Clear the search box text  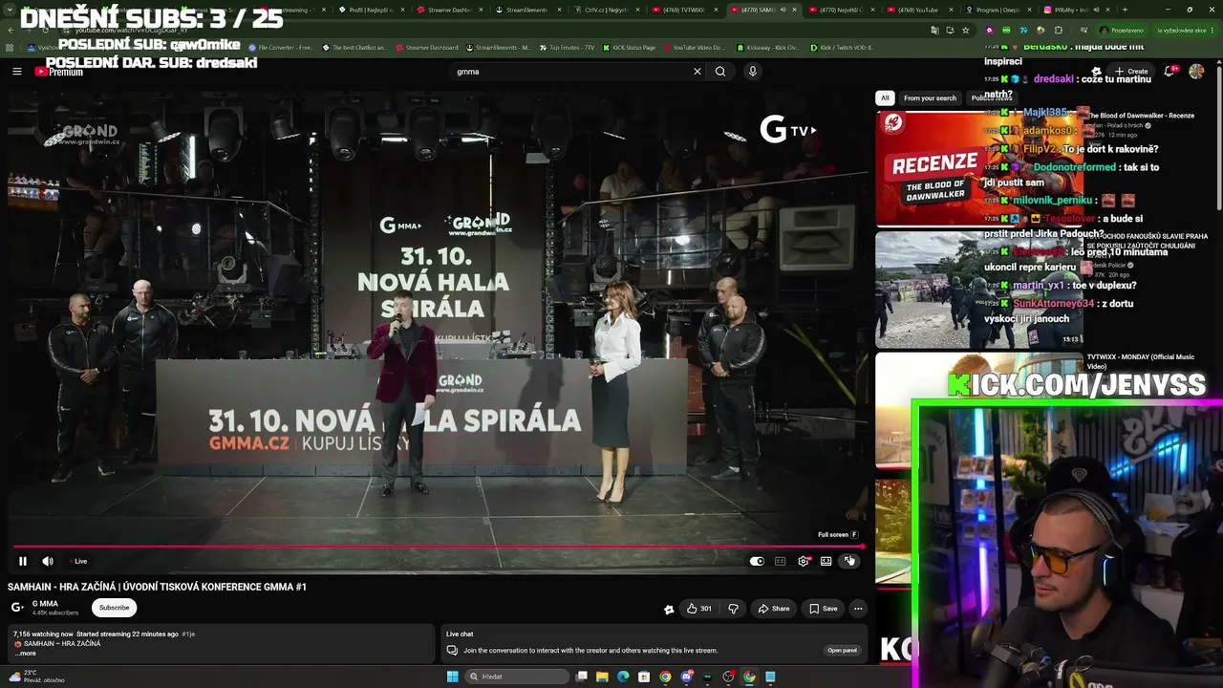pos(697,72)
